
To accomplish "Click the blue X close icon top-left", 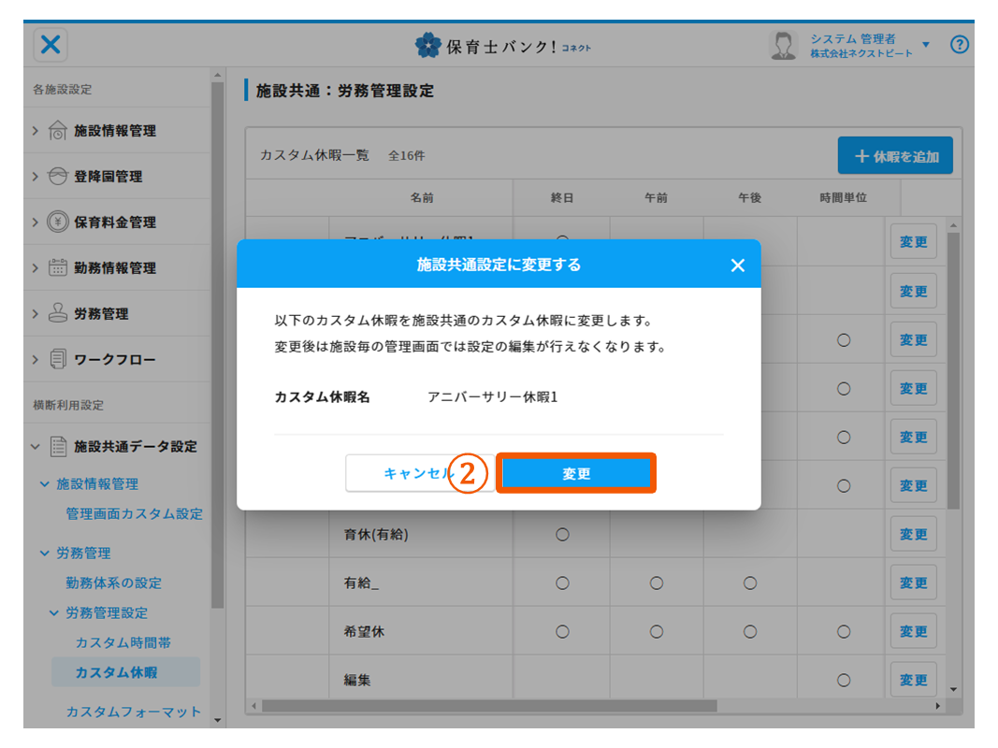I will [51, 45].
